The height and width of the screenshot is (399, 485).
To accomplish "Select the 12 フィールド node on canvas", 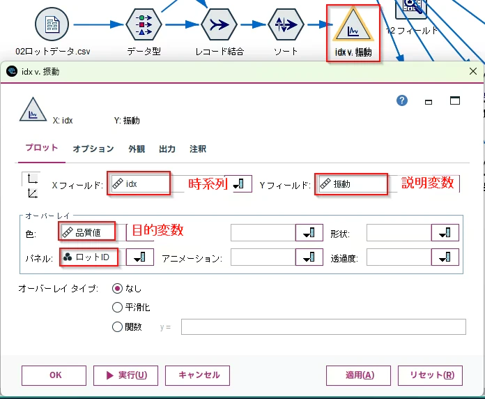I will 411,9.
